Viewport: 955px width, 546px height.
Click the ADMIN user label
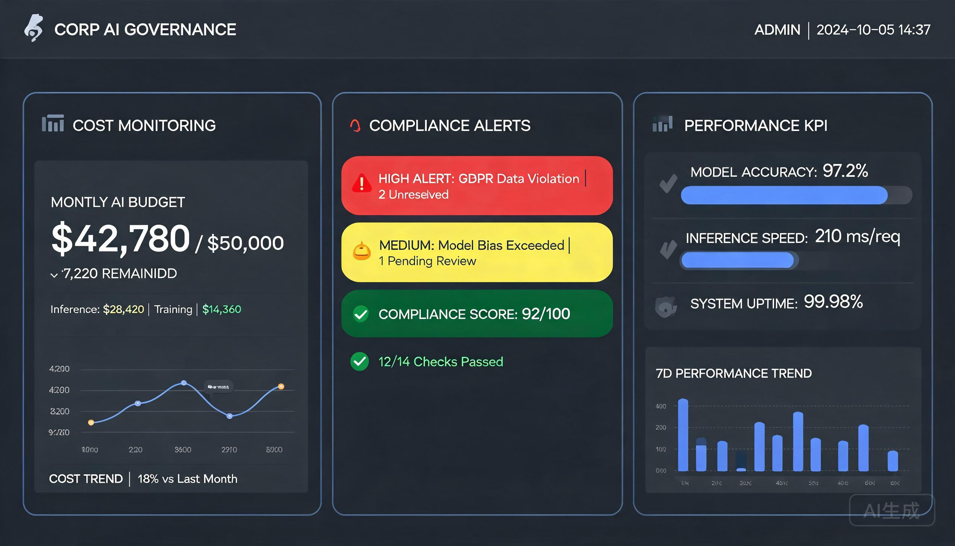pos(777,30)
